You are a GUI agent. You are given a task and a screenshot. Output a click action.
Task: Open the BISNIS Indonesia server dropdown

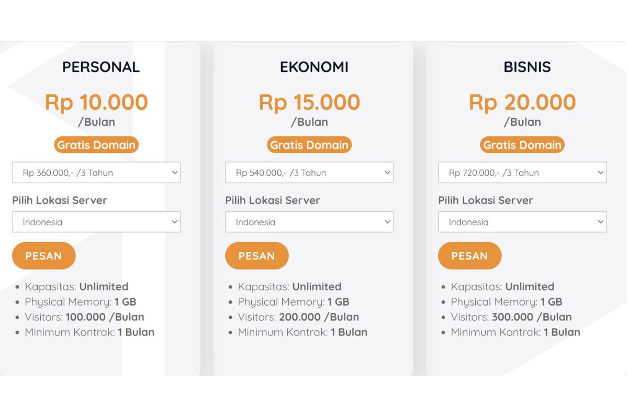[522, 222]
